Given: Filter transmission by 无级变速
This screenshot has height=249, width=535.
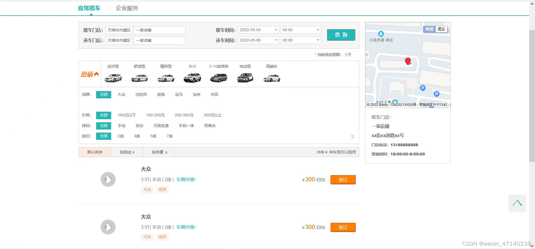Looking at the screenshot, I should (x=161, y=126).
